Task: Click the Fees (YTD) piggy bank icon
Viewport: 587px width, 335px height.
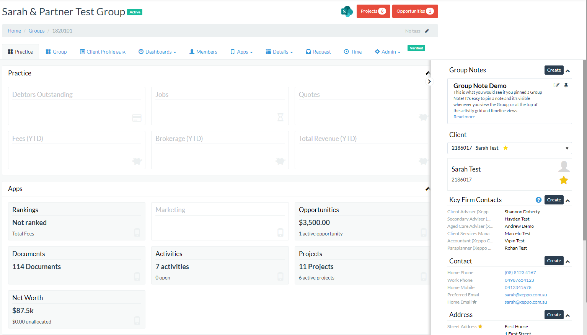Action: [x=137, y=161]
